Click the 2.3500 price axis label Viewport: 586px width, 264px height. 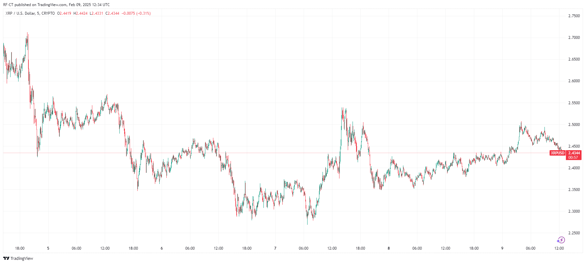coord(574,190)
